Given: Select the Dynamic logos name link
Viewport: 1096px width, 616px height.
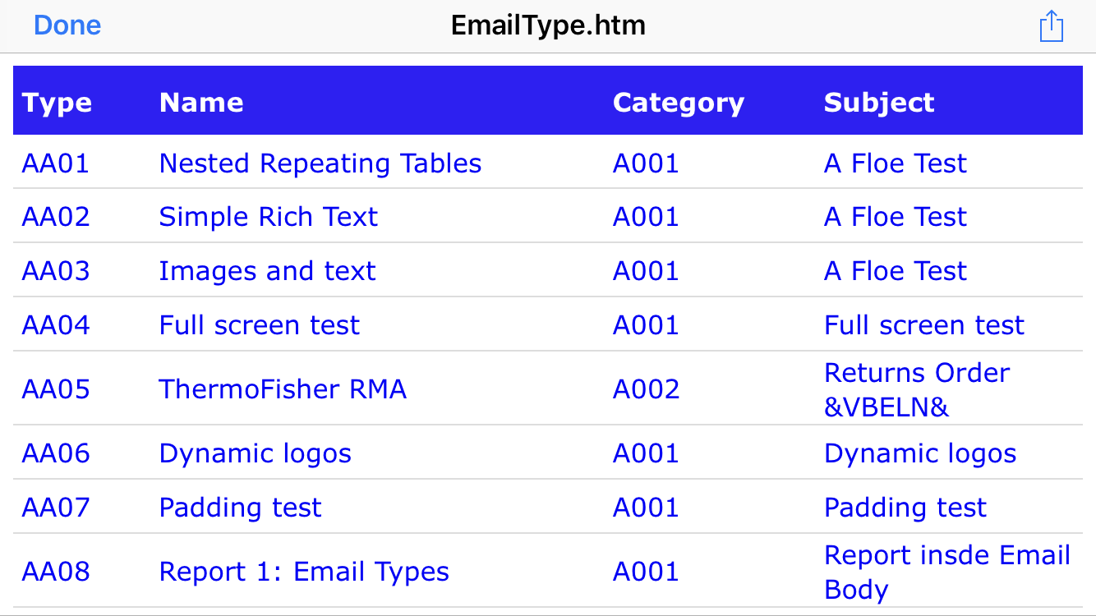Looking at the screenshot, I should click(x=256, y=453).
